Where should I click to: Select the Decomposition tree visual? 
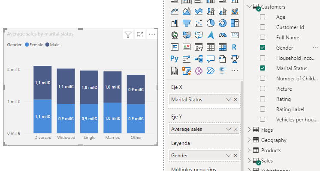pos(199,59)
